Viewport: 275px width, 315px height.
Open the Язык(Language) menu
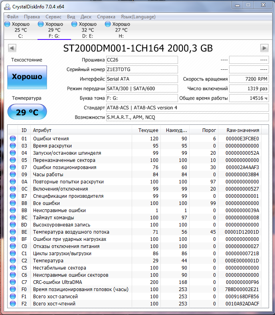pyautogui.click(x=138, y=17)
